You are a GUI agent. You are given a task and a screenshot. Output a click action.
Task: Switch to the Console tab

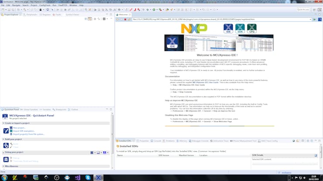156,141
